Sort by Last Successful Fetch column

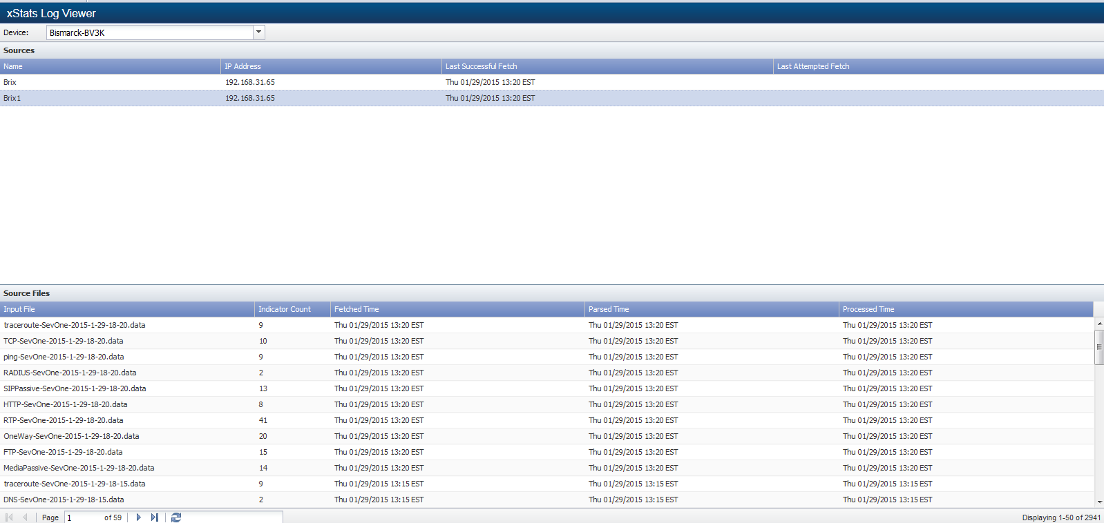pos(608,66)
